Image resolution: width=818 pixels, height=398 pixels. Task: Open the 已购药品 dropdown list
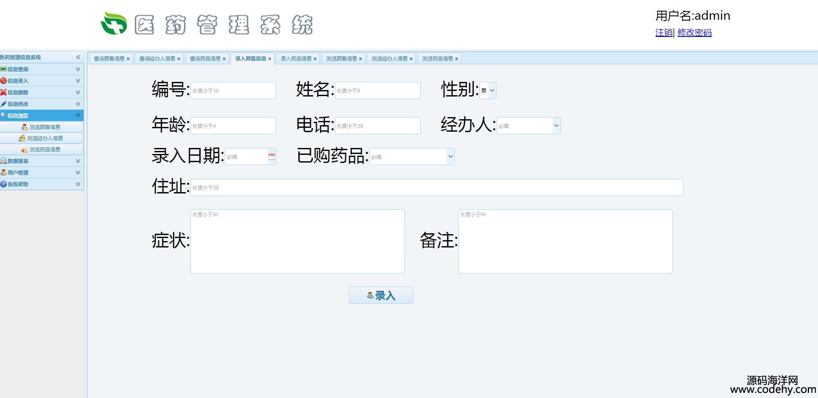[x=412, y=157]
